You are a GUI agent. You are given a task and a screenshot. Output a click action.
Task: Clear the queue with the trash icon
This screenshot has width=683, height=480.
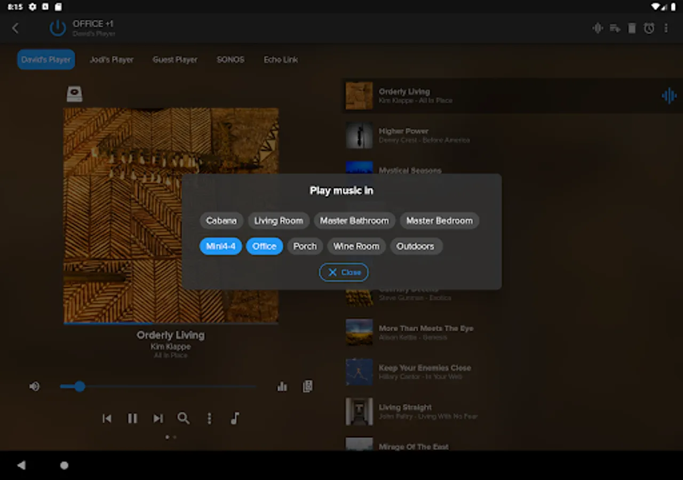click(632, 28)
